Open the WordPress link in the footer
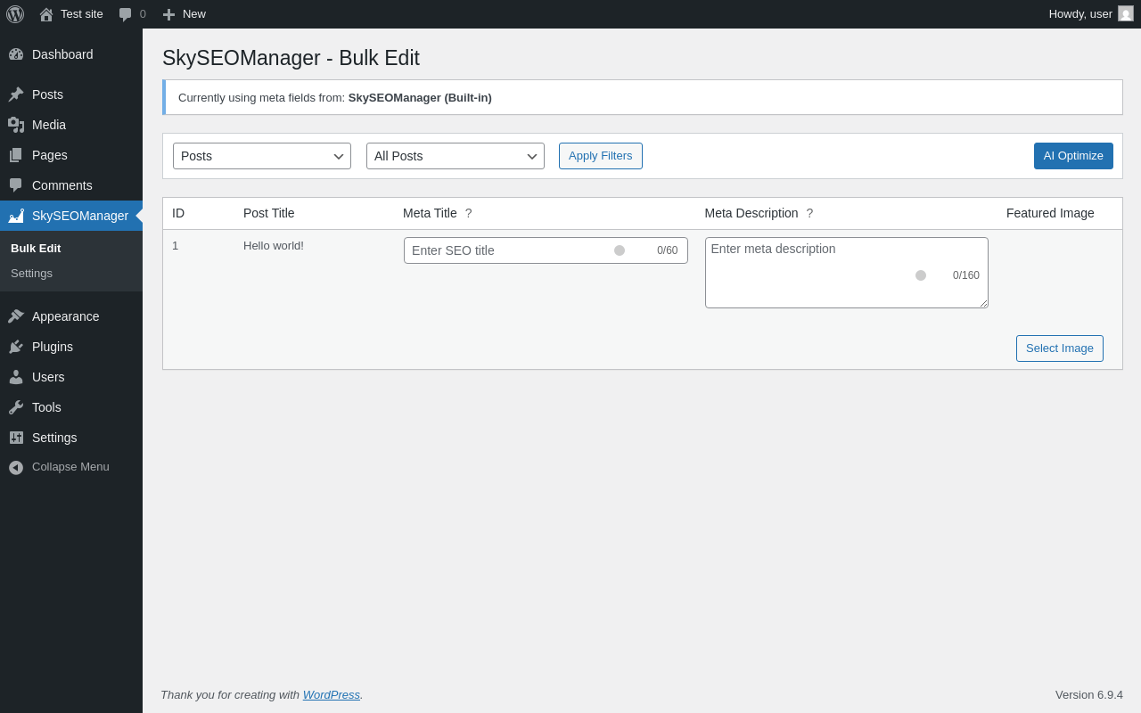Screen dimensions: 1141x713 332,695
